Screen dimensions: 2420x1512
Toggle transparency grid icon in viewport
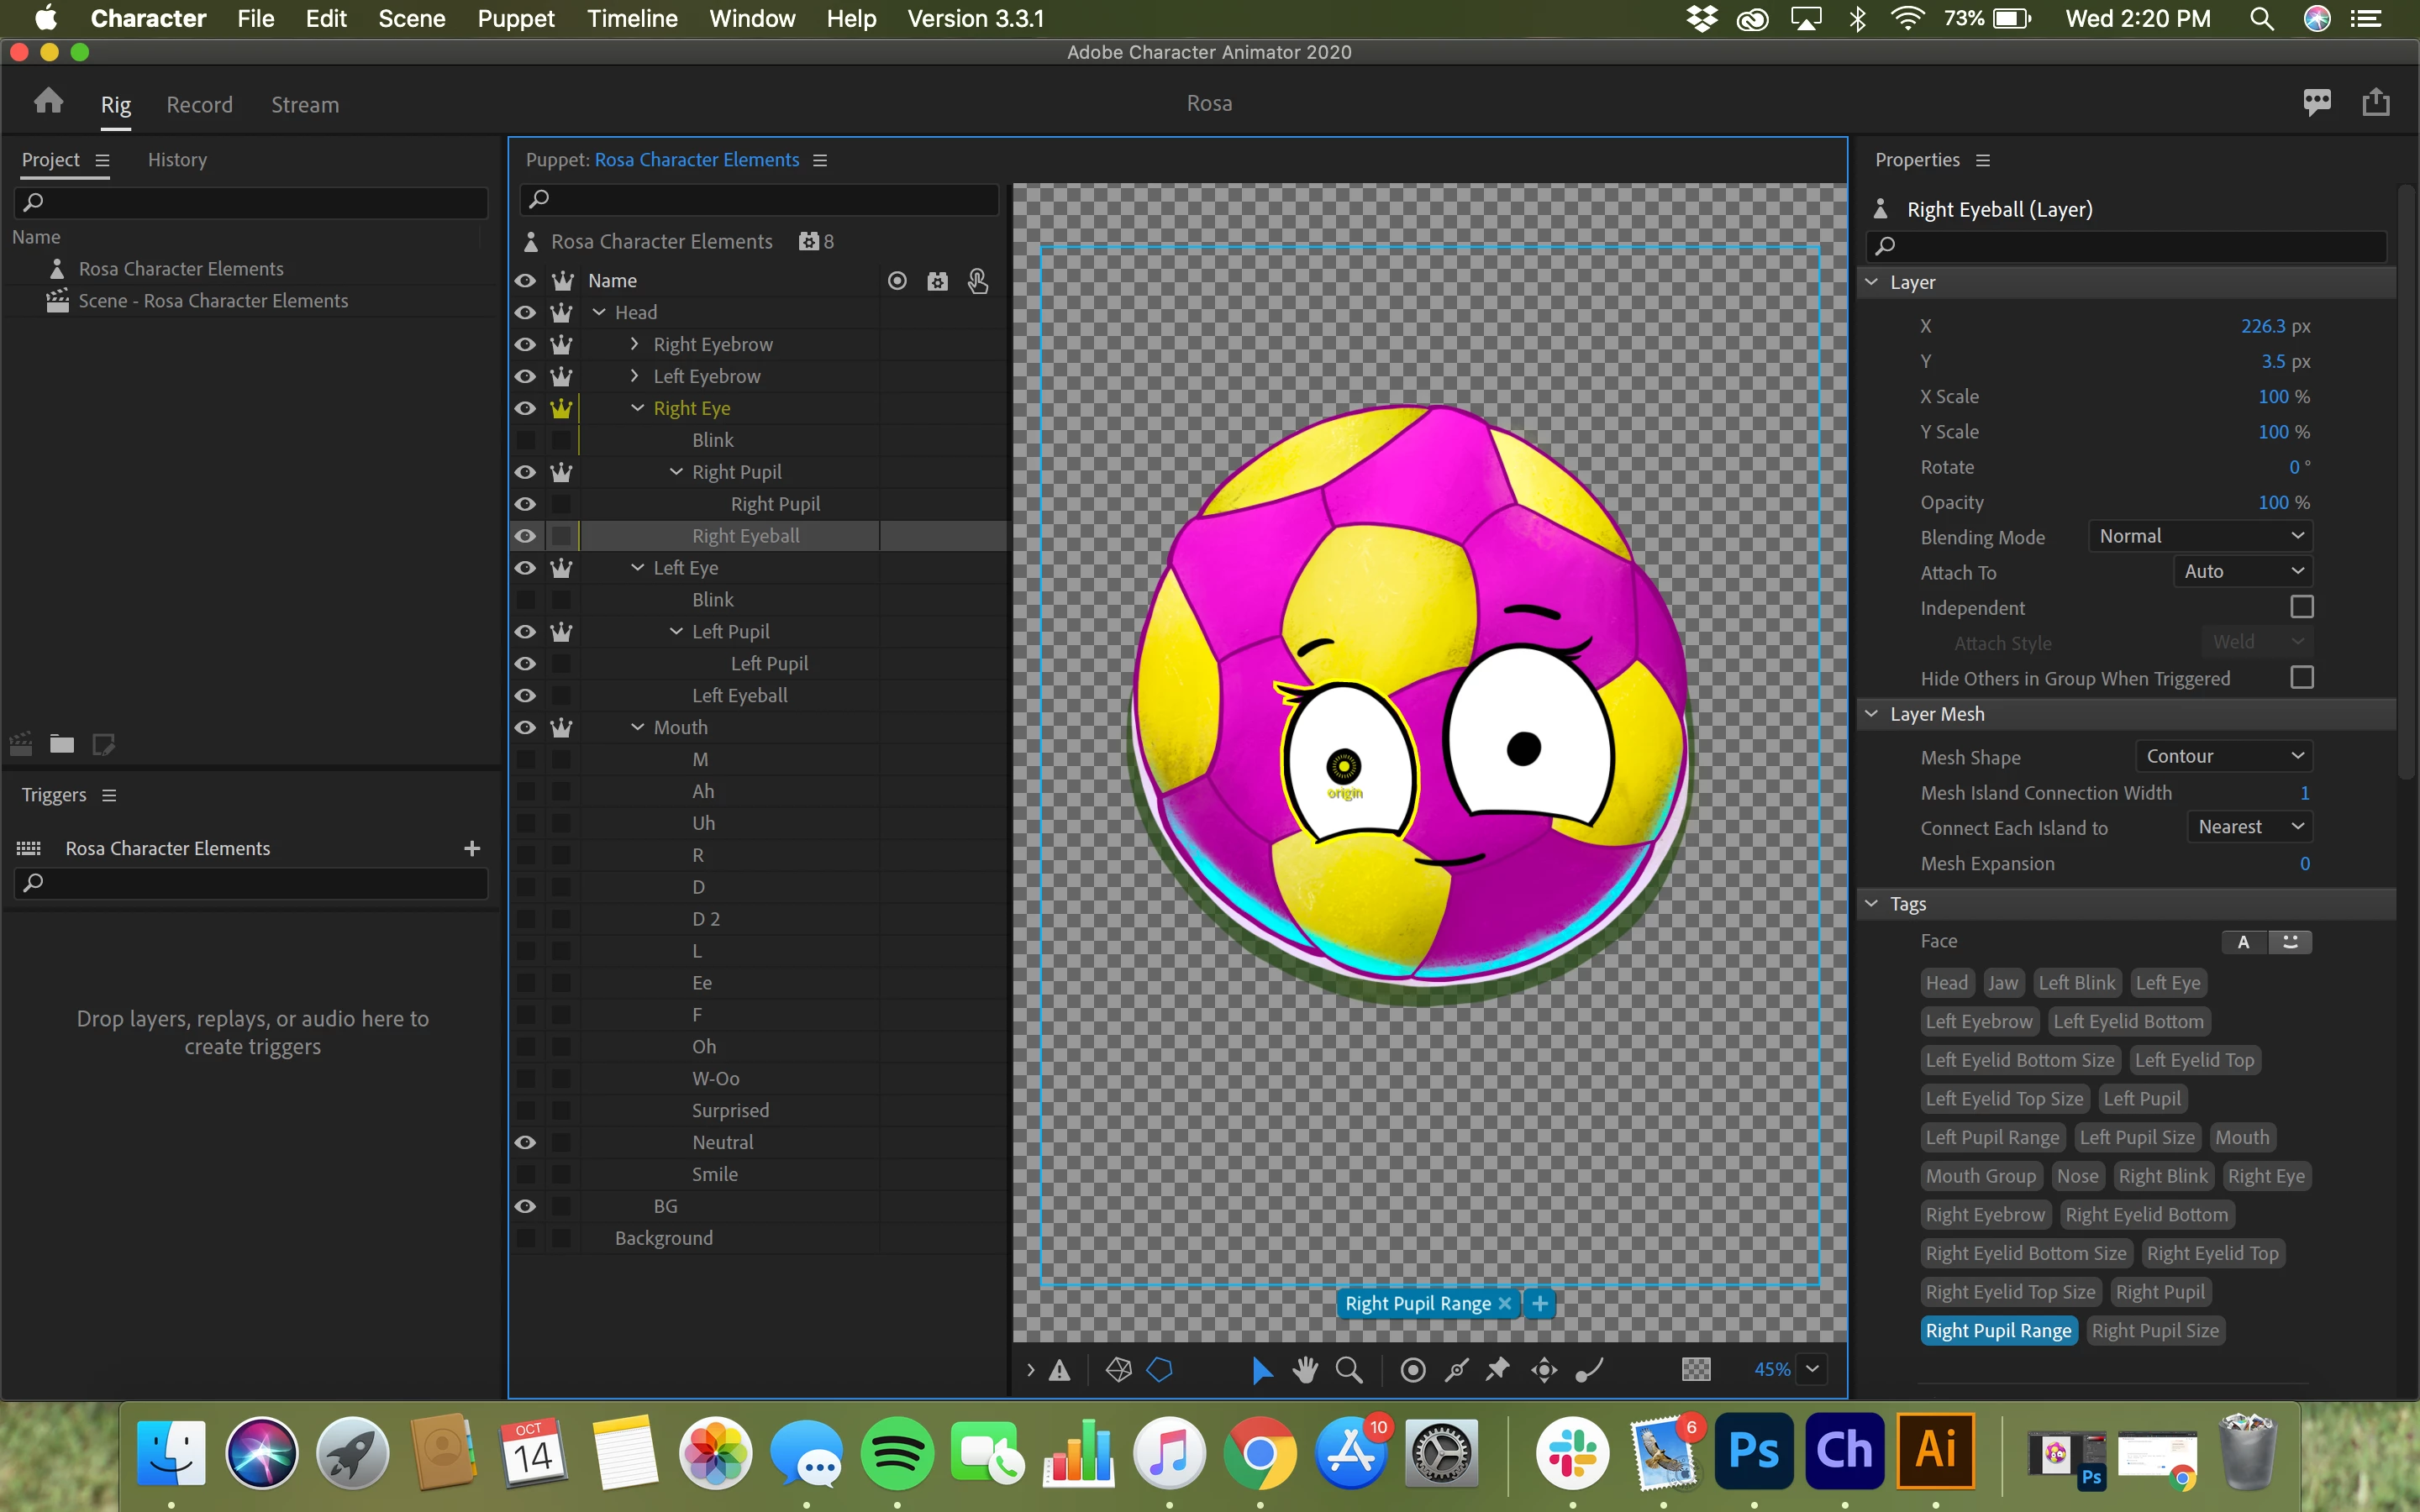tap(1696, 1369)
